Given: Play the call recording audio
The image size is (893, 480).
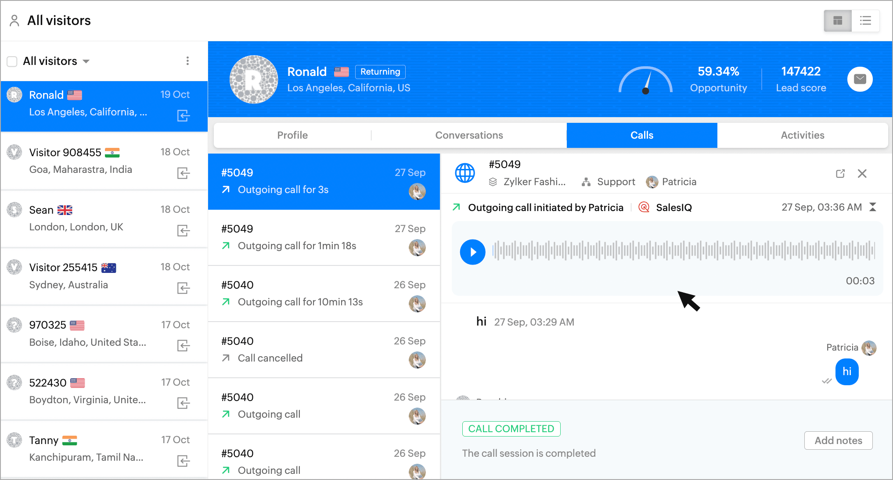Looking at the screenshot, I should point(472,252).
